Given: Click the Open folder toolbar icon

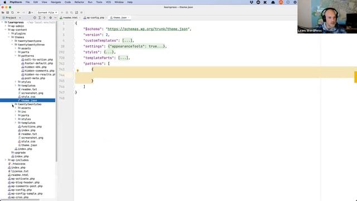Looking at the screenshot, I should pos(3,12).
